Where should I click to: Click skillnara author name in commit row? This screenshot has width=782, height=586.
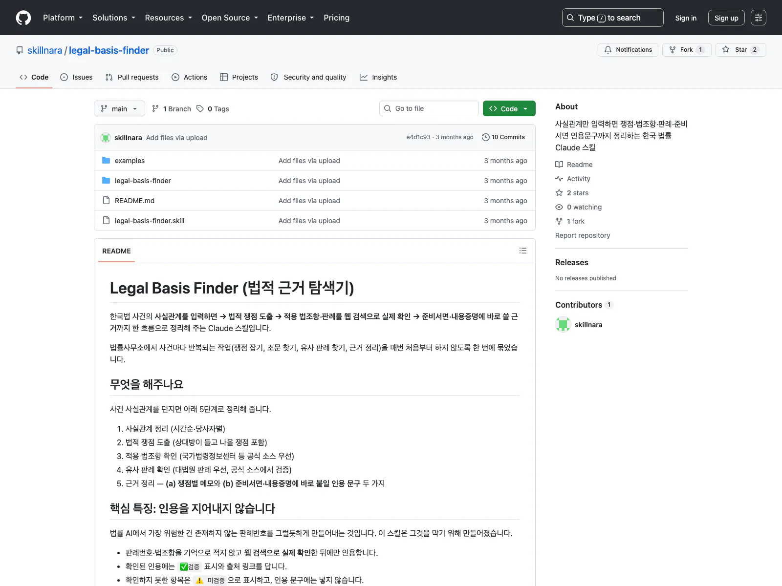pos(128,138)
